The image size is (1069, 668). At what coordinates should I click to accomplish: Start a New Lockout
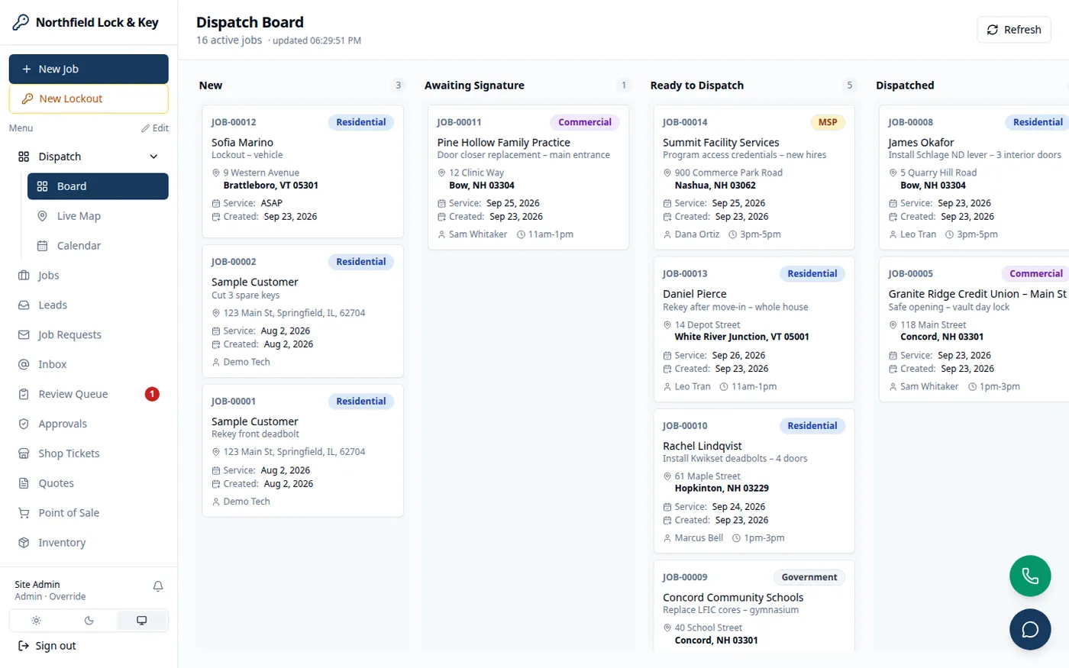click(89, 98)
